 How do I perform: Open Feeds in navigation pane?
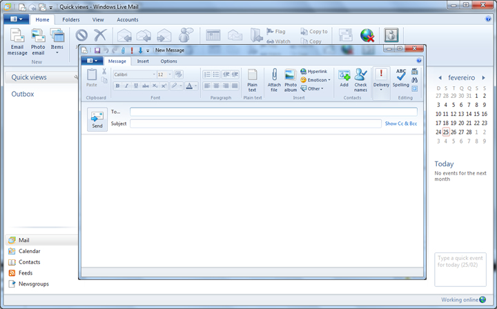(x=26, y=273)
